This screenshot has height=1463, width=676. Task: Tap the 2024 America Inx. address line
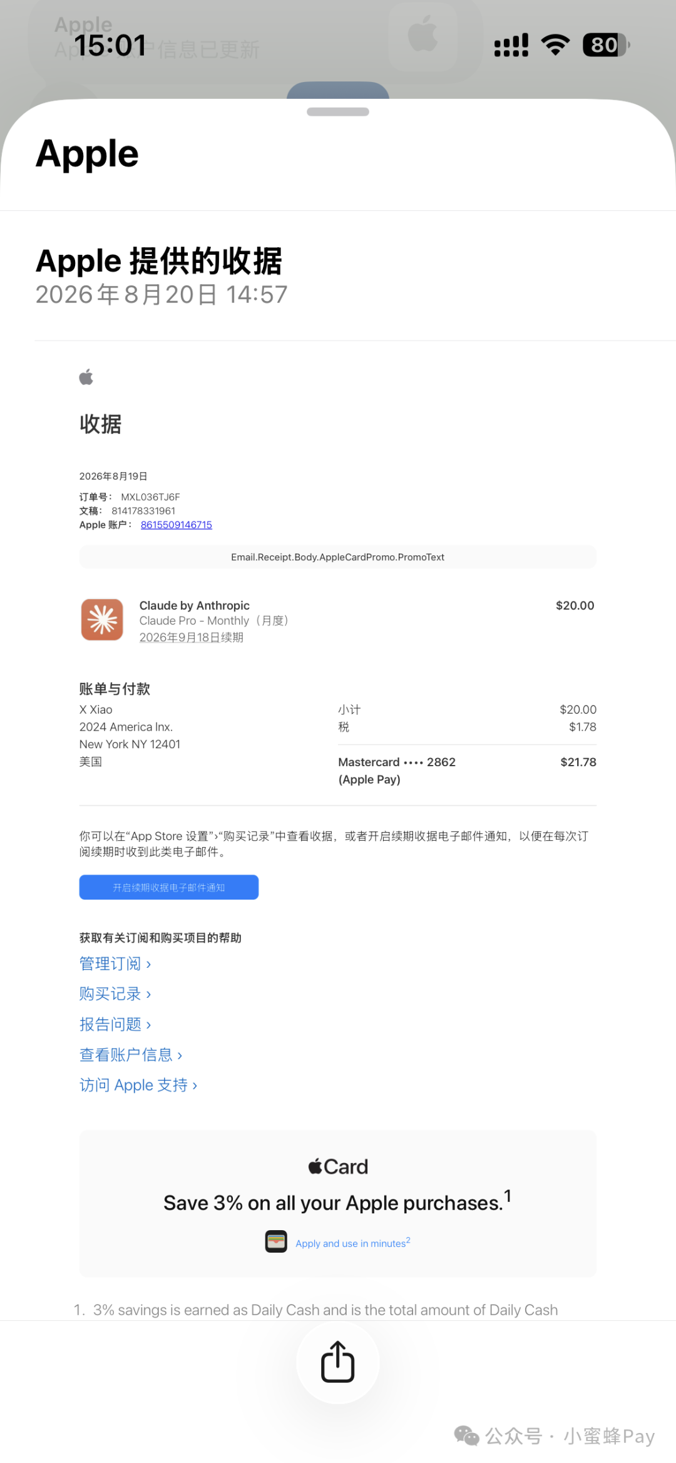coord(126,727)
